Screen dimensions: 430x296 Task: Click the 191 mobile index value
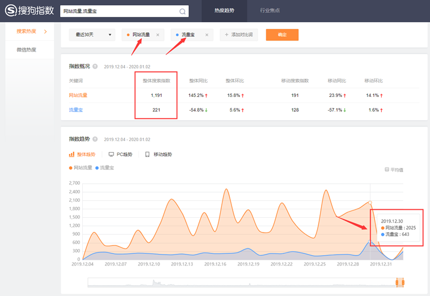point(295,95)
